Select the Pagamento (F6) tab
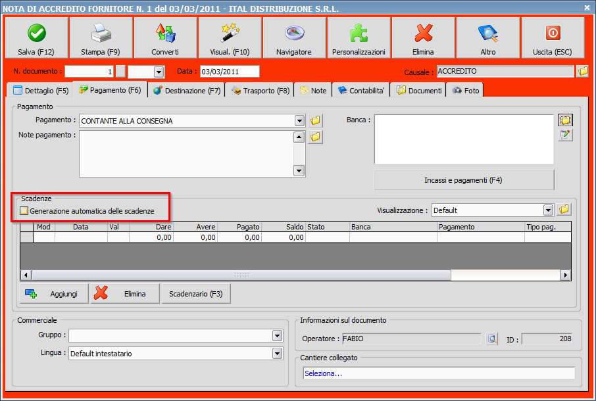This screenshot has height=401, width=596. (x=110, y=89)
